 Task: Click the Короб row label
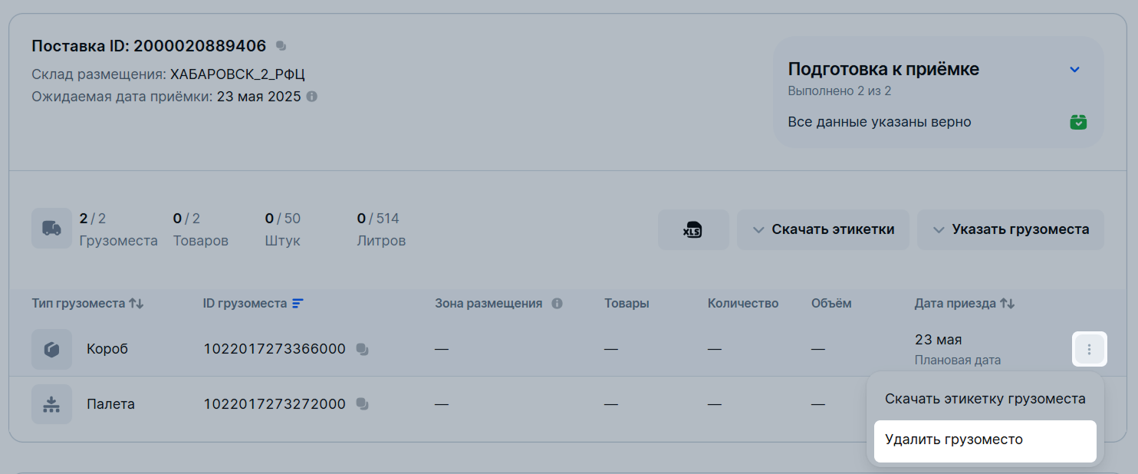[x=107, y=349]
